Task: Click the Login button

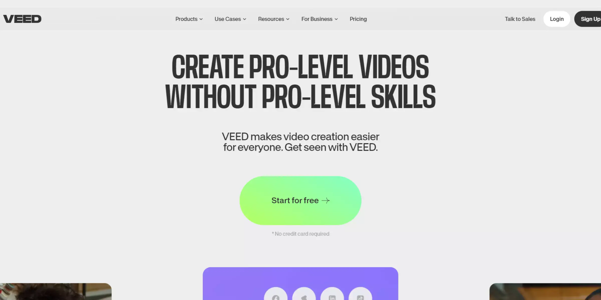Action: click(556, 19)
